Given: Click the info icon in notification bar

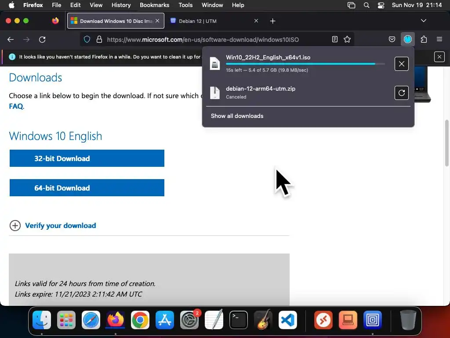Looking at the screenshot, I should point(12,57).
